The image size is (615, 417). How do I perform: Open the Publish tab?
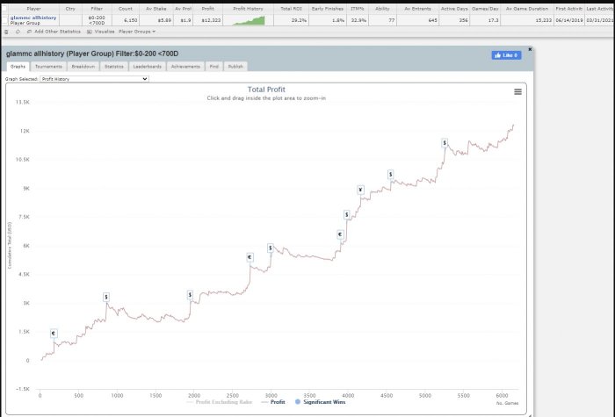tap(235, 67)
